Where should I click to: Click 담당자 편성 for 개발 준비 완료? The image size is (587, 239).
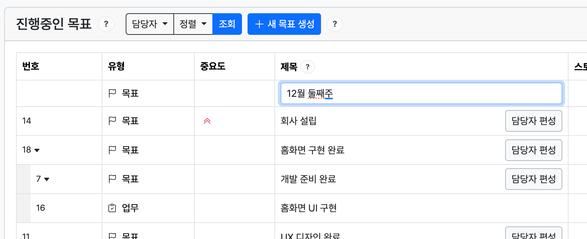pos(533,179)
